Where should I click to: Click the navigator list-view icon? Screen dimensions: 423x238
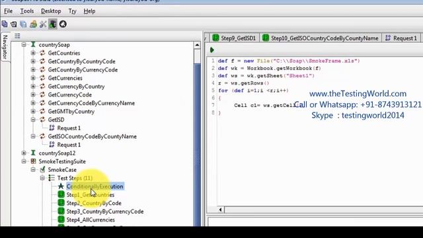tap(18, 36)
